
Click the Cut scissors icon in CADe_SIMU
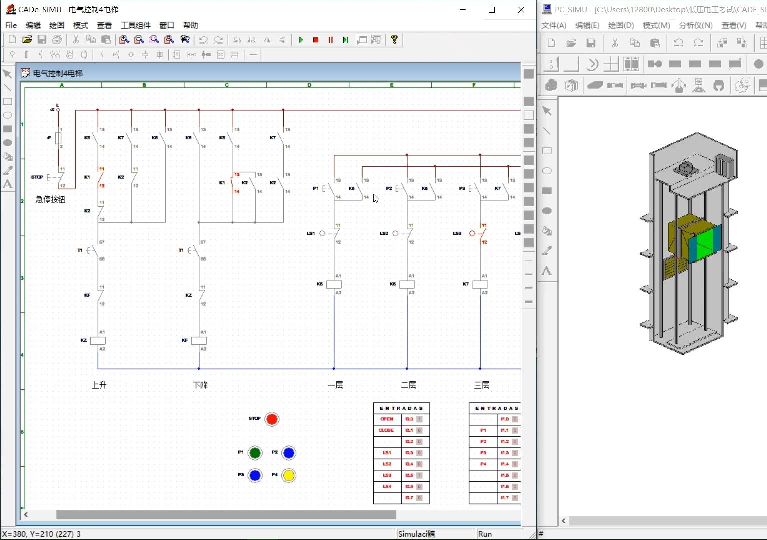tap(76, 39)
